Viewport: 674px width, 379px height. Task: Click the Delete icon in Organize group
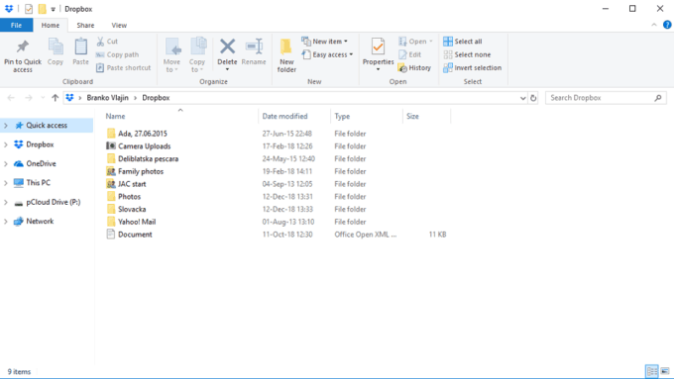point(227,47)
